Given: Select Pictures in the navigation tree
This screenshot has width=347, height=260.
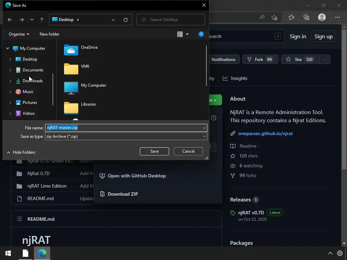Looking at the screenshot, I should click(x=26, y=103).
